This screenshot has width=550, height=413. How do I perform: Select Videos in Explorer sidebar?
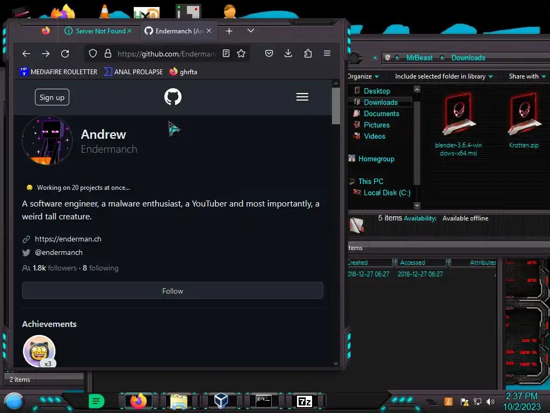[x=374, y=136]
